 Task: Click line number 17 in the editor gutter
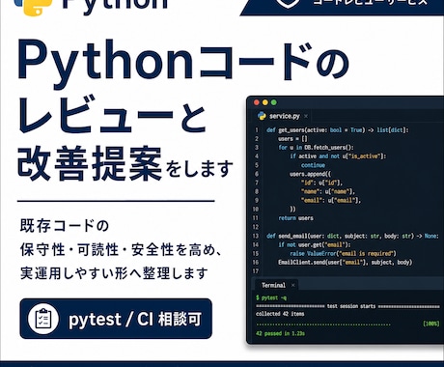(256, 271)
